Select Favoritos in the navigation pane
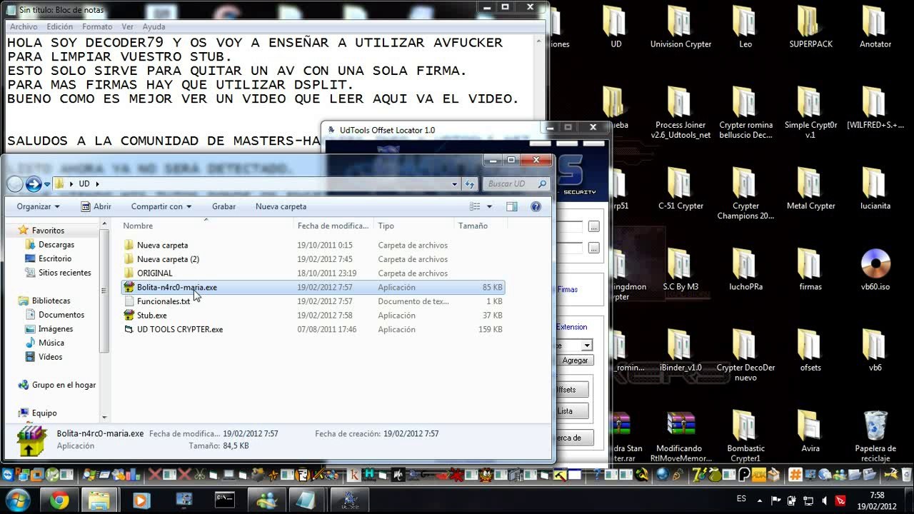The height and width of the screenshot is (514, 914). 48,231
